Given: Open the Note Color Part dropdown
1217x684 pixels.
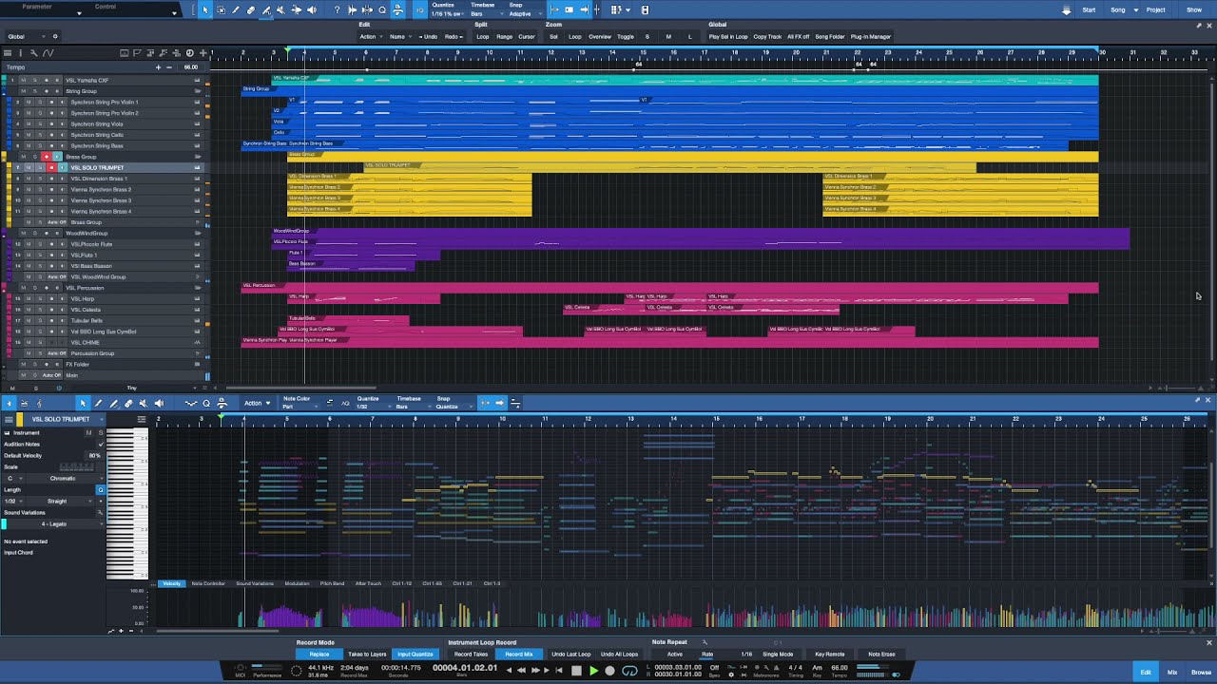Looking at the screenshot, I should [x=301, y=407].
